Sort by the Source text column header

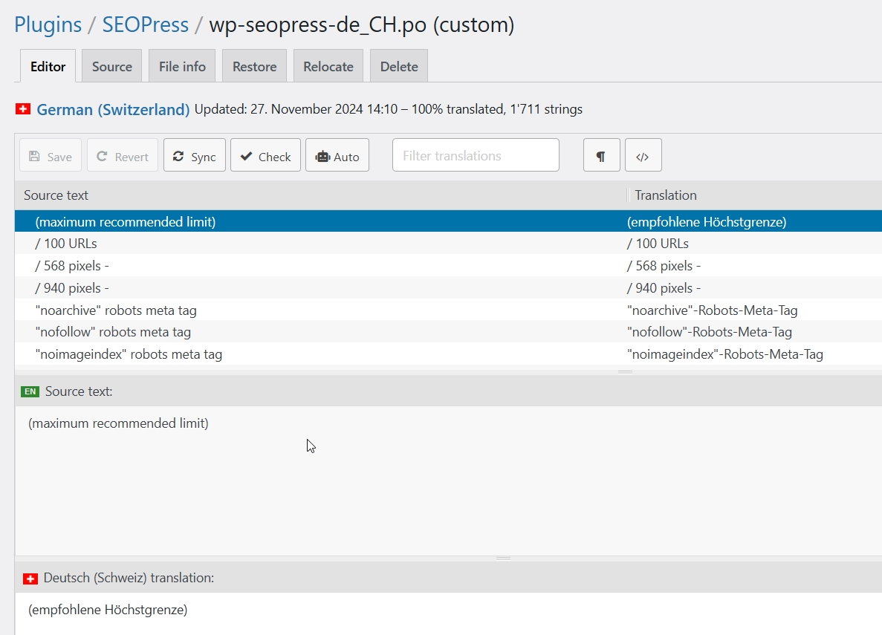(x=56, y=195)
